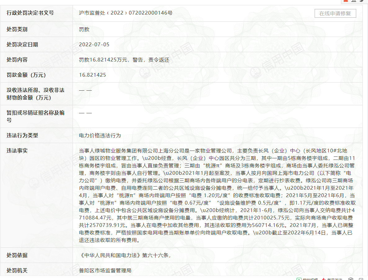Select the 电力价格违法行为 violation type text
This screenshot has height=280, width=368.
(100, 135)
